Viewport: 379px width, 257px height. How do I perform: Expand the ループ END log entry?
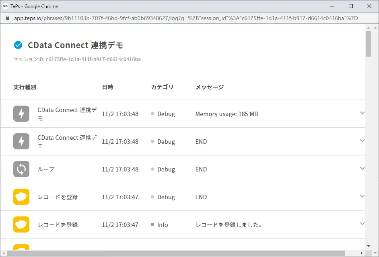point(362,168)
